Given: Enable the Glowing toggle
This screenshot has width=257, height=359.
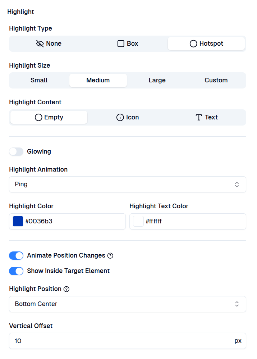Looking at the screenshot, I should coord(16,151).
